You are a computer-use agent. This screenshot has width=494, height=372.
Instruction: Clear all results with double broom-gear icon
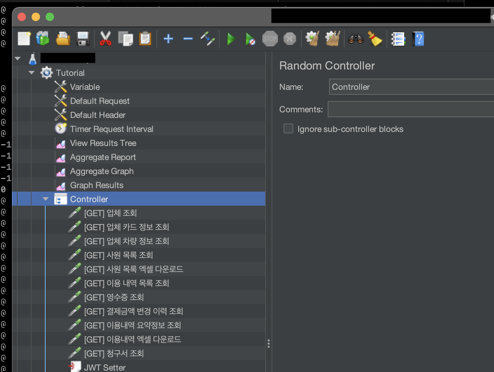coord(333,39)
